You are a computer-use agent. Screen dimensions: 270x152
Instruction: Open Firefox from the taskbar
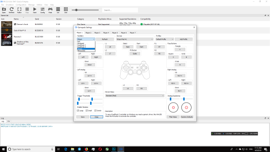pyautogui.click(x=86, y=149)
